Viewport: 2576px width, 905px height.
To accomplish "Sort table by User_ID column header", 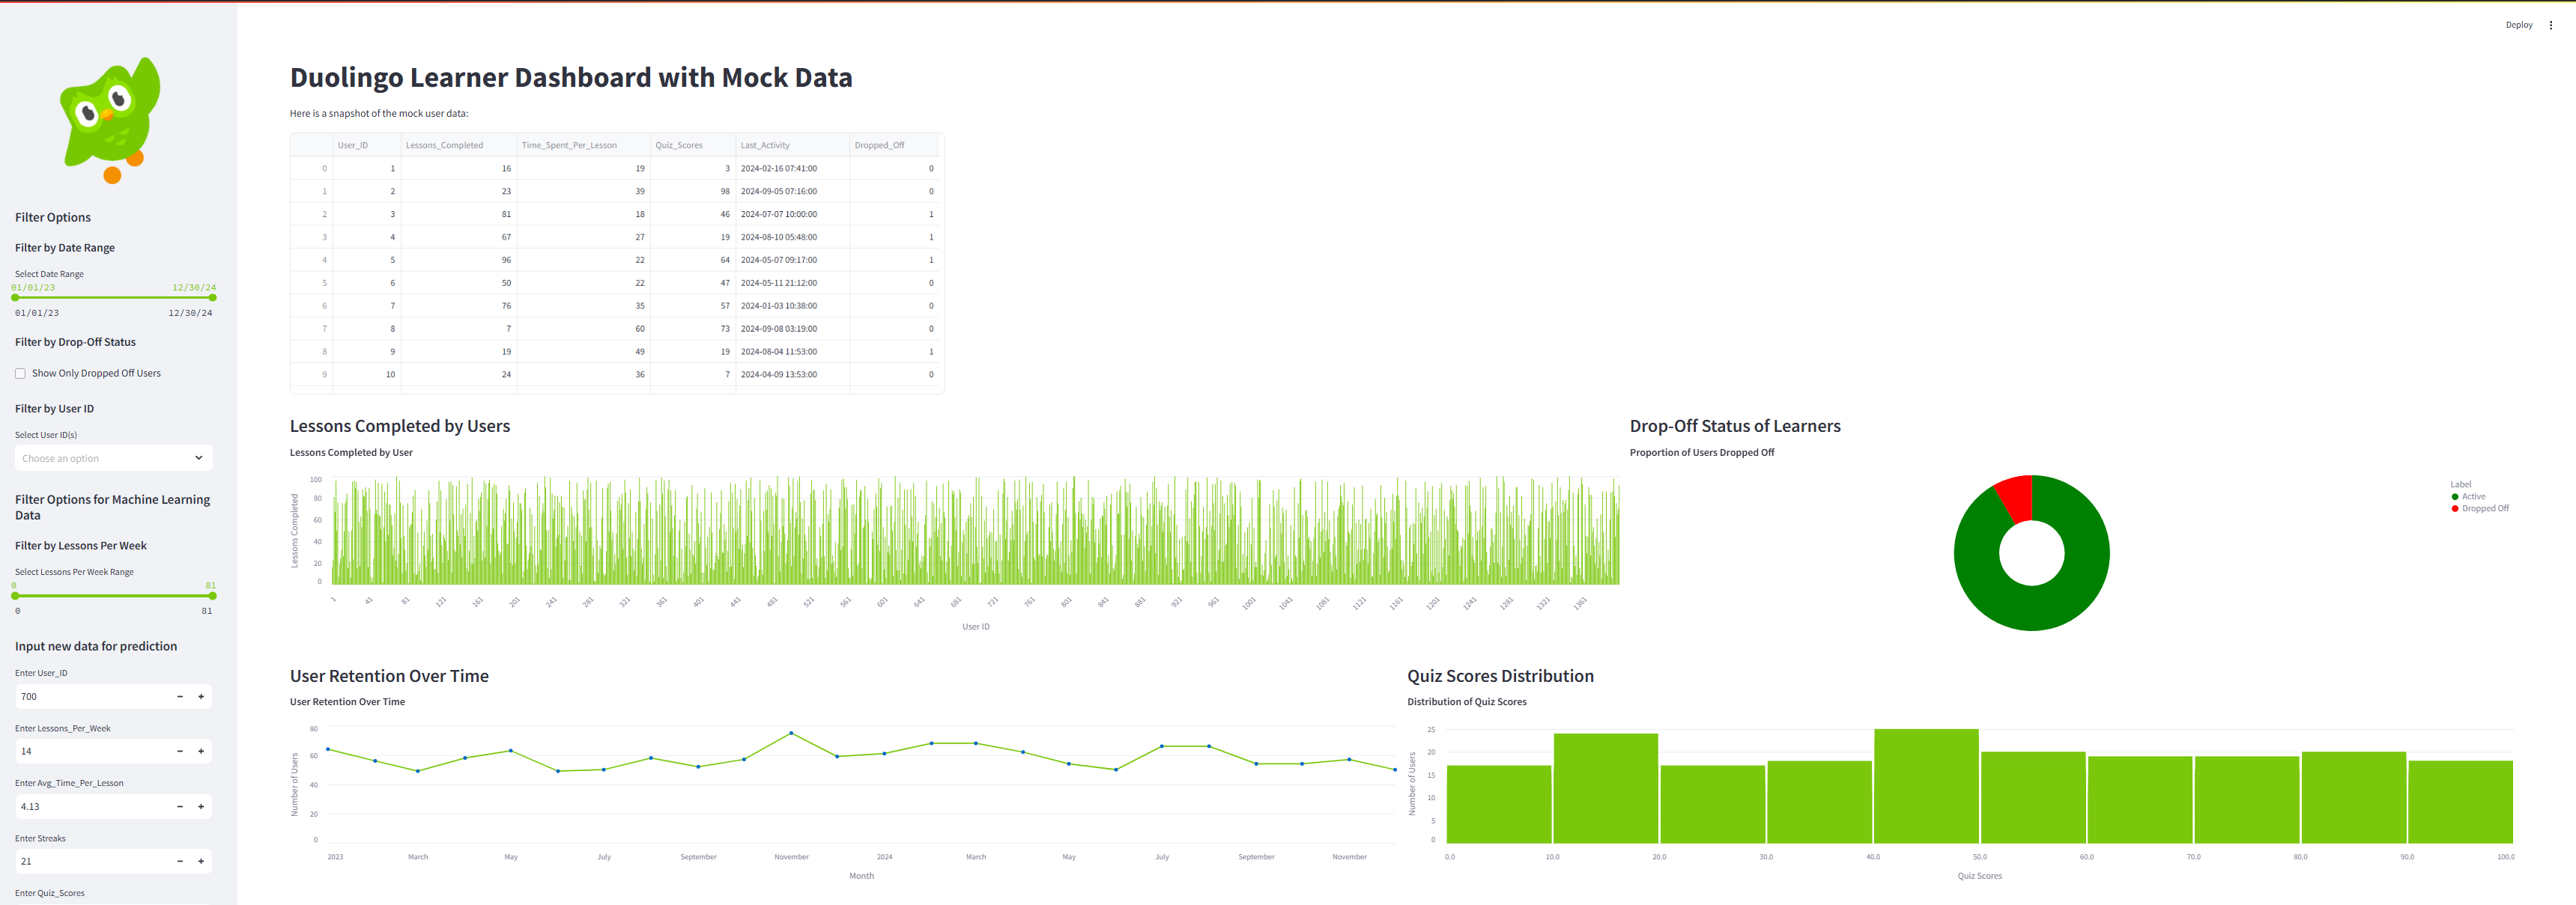I will click(367, 144).
